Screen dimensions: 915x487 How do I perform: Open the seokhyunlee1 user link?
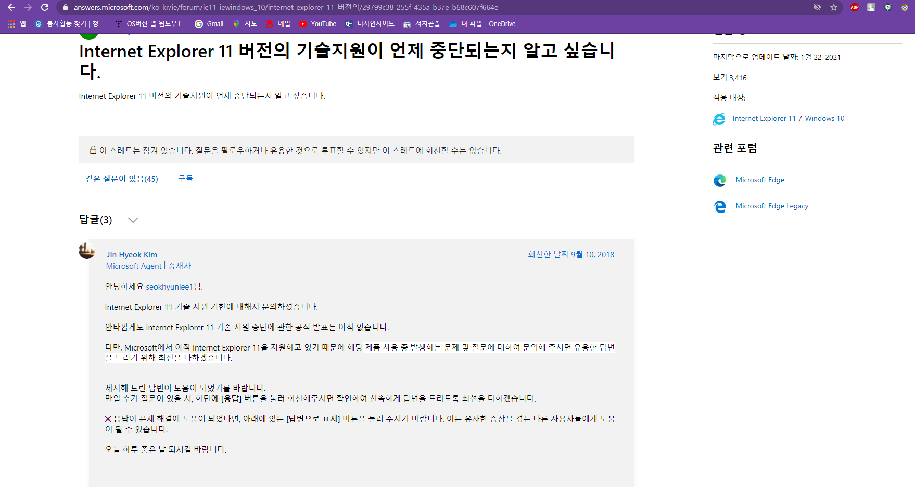point(169,287)
